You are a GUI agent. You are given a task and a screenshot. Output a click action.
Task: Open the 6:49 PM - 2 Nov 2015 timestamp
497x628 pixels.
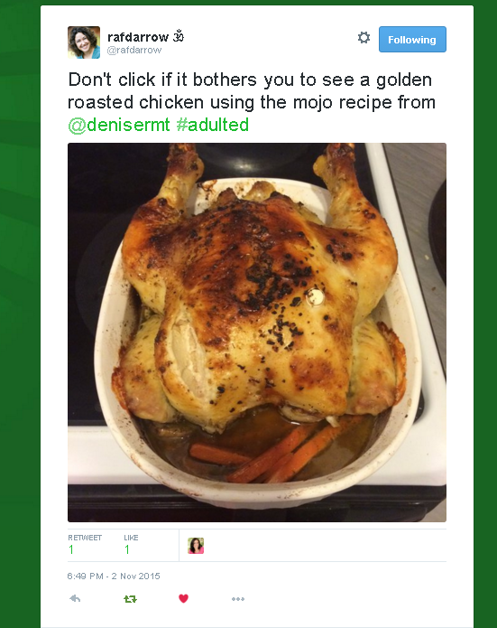pyautogui.click(x=114, y=576)
